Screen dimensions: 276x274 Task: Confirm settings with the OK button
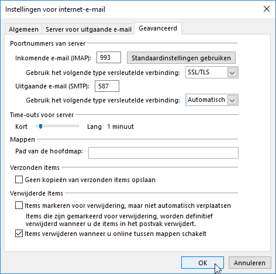(x=202, y=263)
